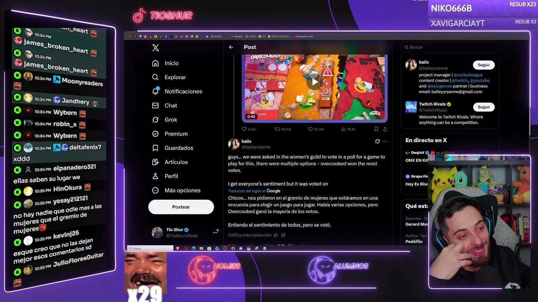Image resolution: width=538 pixels, height=302 pixels.
Task: Rate translation with thumbs down
Action: 283,235
